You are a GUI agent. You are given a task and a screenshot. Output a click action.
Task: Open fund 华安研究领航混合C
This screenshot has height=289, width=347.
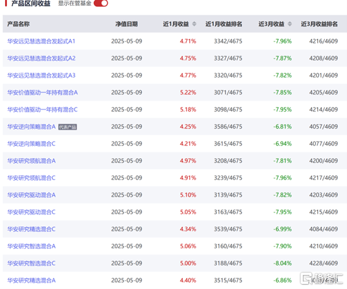[x=31, y=178]
